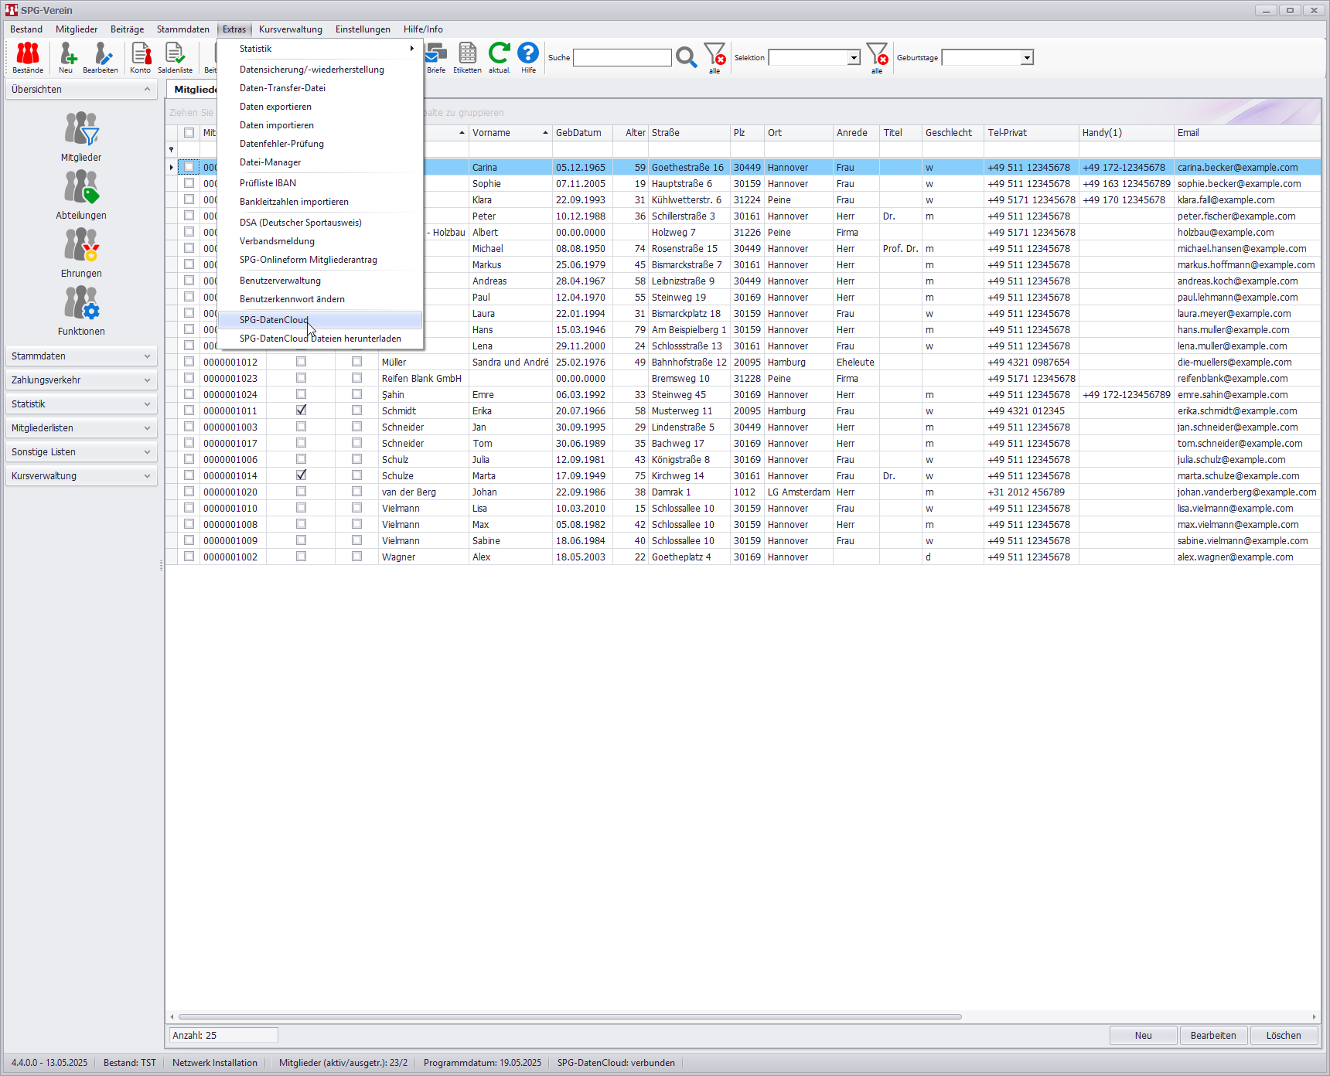Open Hilfe question mark icon
The height and width of the screenshot is (1076, 1330).
click(x=528, y=57)
